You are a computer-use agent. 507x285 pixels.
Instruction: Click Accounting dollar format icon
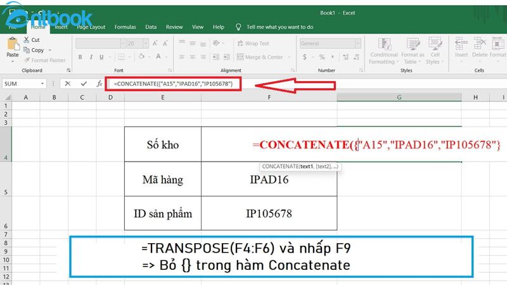tap(305, 57)
